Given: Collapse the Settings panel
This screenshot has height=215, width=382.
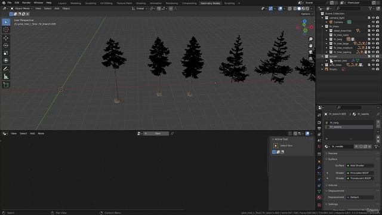Looking at the screenshot, I should coord(333,204).
